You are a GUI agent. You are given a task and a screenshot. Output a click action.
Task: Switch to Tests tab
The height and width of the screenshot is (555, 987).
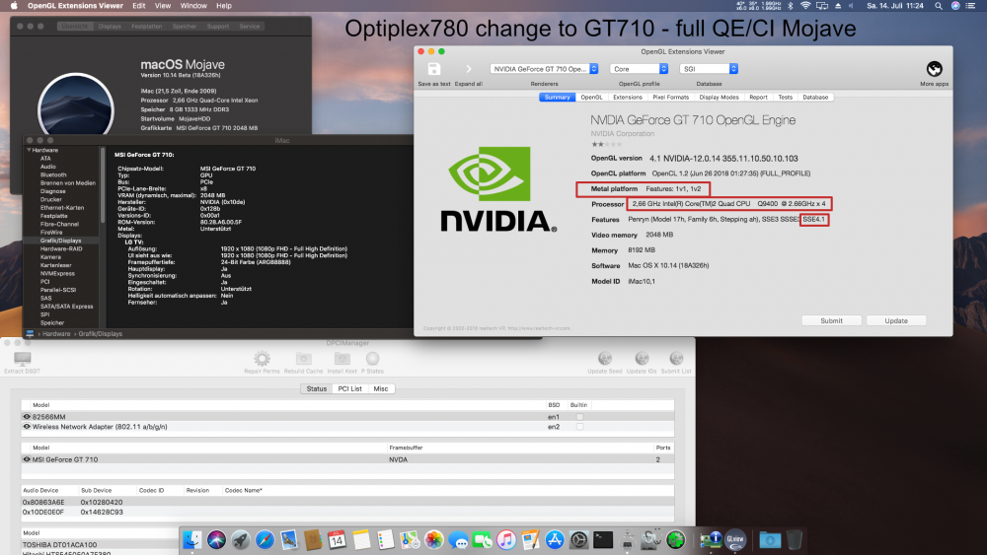click(x=785, y=97)
